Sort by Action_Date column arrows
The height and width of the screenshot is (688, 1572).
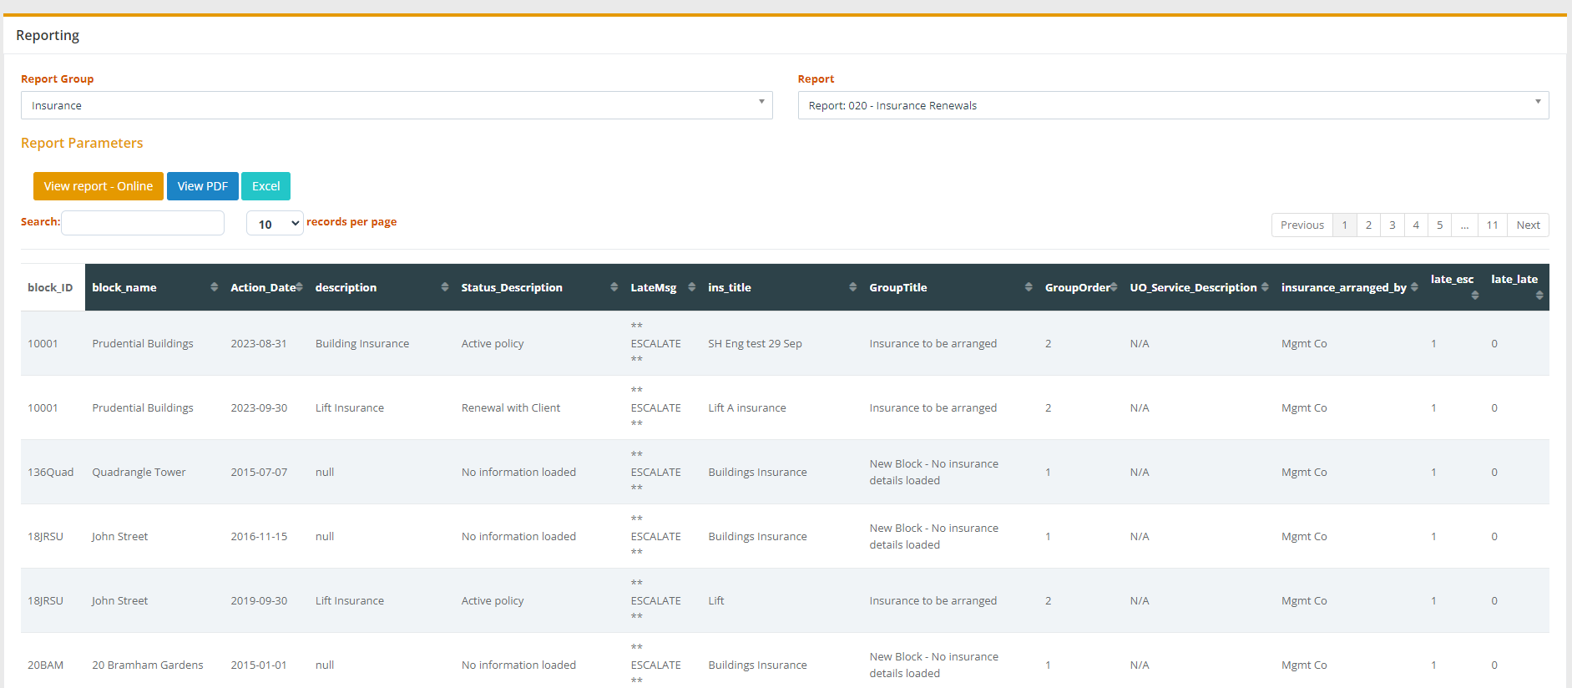click(x=299, y=287)
